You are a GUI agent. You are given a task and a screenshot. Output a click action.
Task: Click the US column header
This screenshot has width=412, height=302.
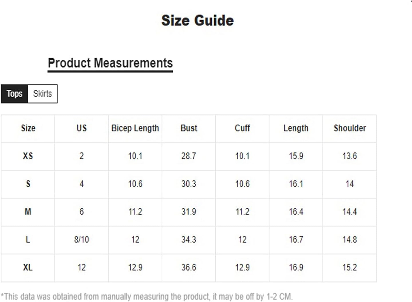click(x=82, y=128)
